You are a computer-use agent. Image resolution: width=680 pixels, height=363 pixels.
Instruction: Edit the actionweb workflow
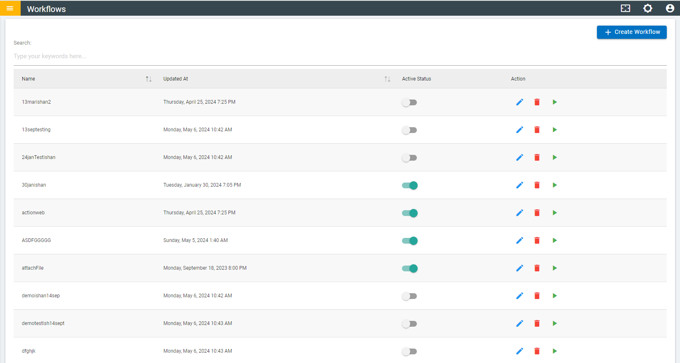click(520, 213)
